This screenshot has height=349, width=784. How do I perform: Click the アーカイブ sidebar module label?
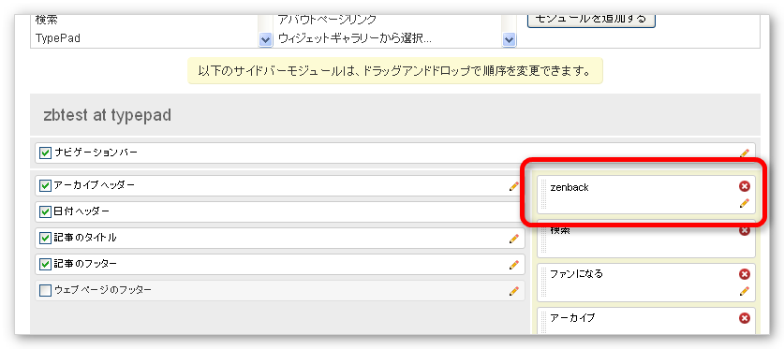pos(572,317)
